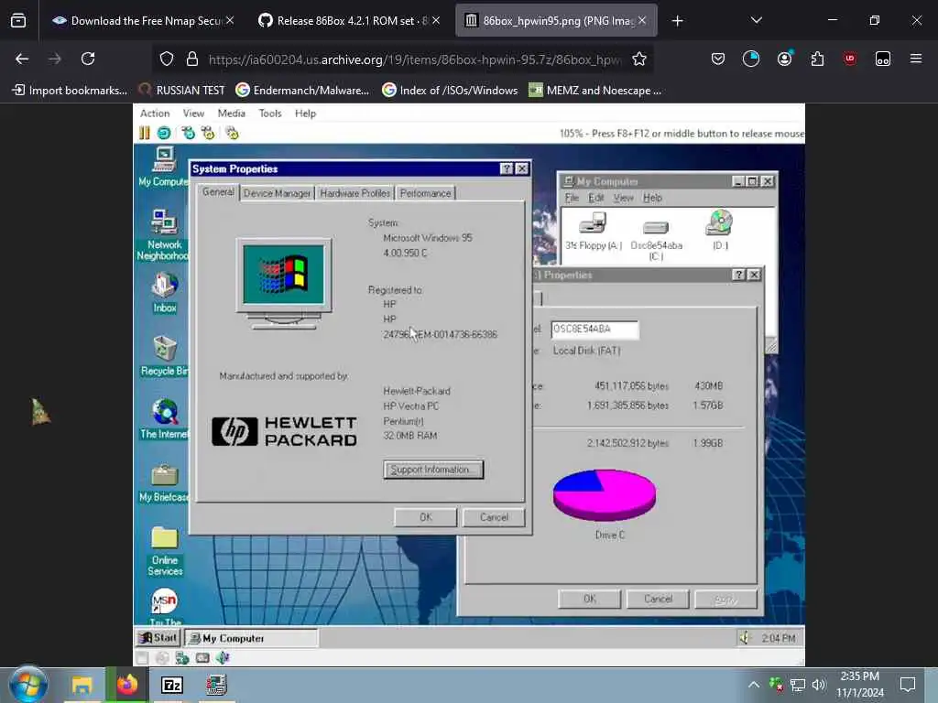Screen dimensions: 938x703
Task: Pause emulation with the 86Box pause icon
Action: (x=145, y=133)
